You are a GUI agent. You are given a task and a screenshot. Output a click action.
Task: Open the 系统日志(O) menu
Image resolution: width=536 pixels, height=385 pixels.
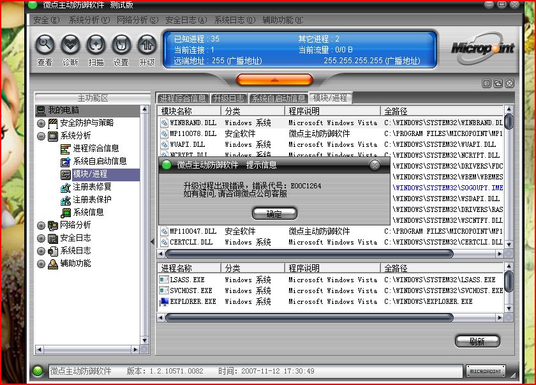[x=235, y=20]
